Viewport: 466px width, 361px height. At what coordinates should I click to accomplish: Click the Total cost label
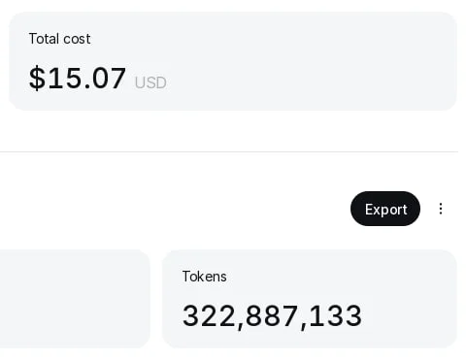click(x=59, y=39)
